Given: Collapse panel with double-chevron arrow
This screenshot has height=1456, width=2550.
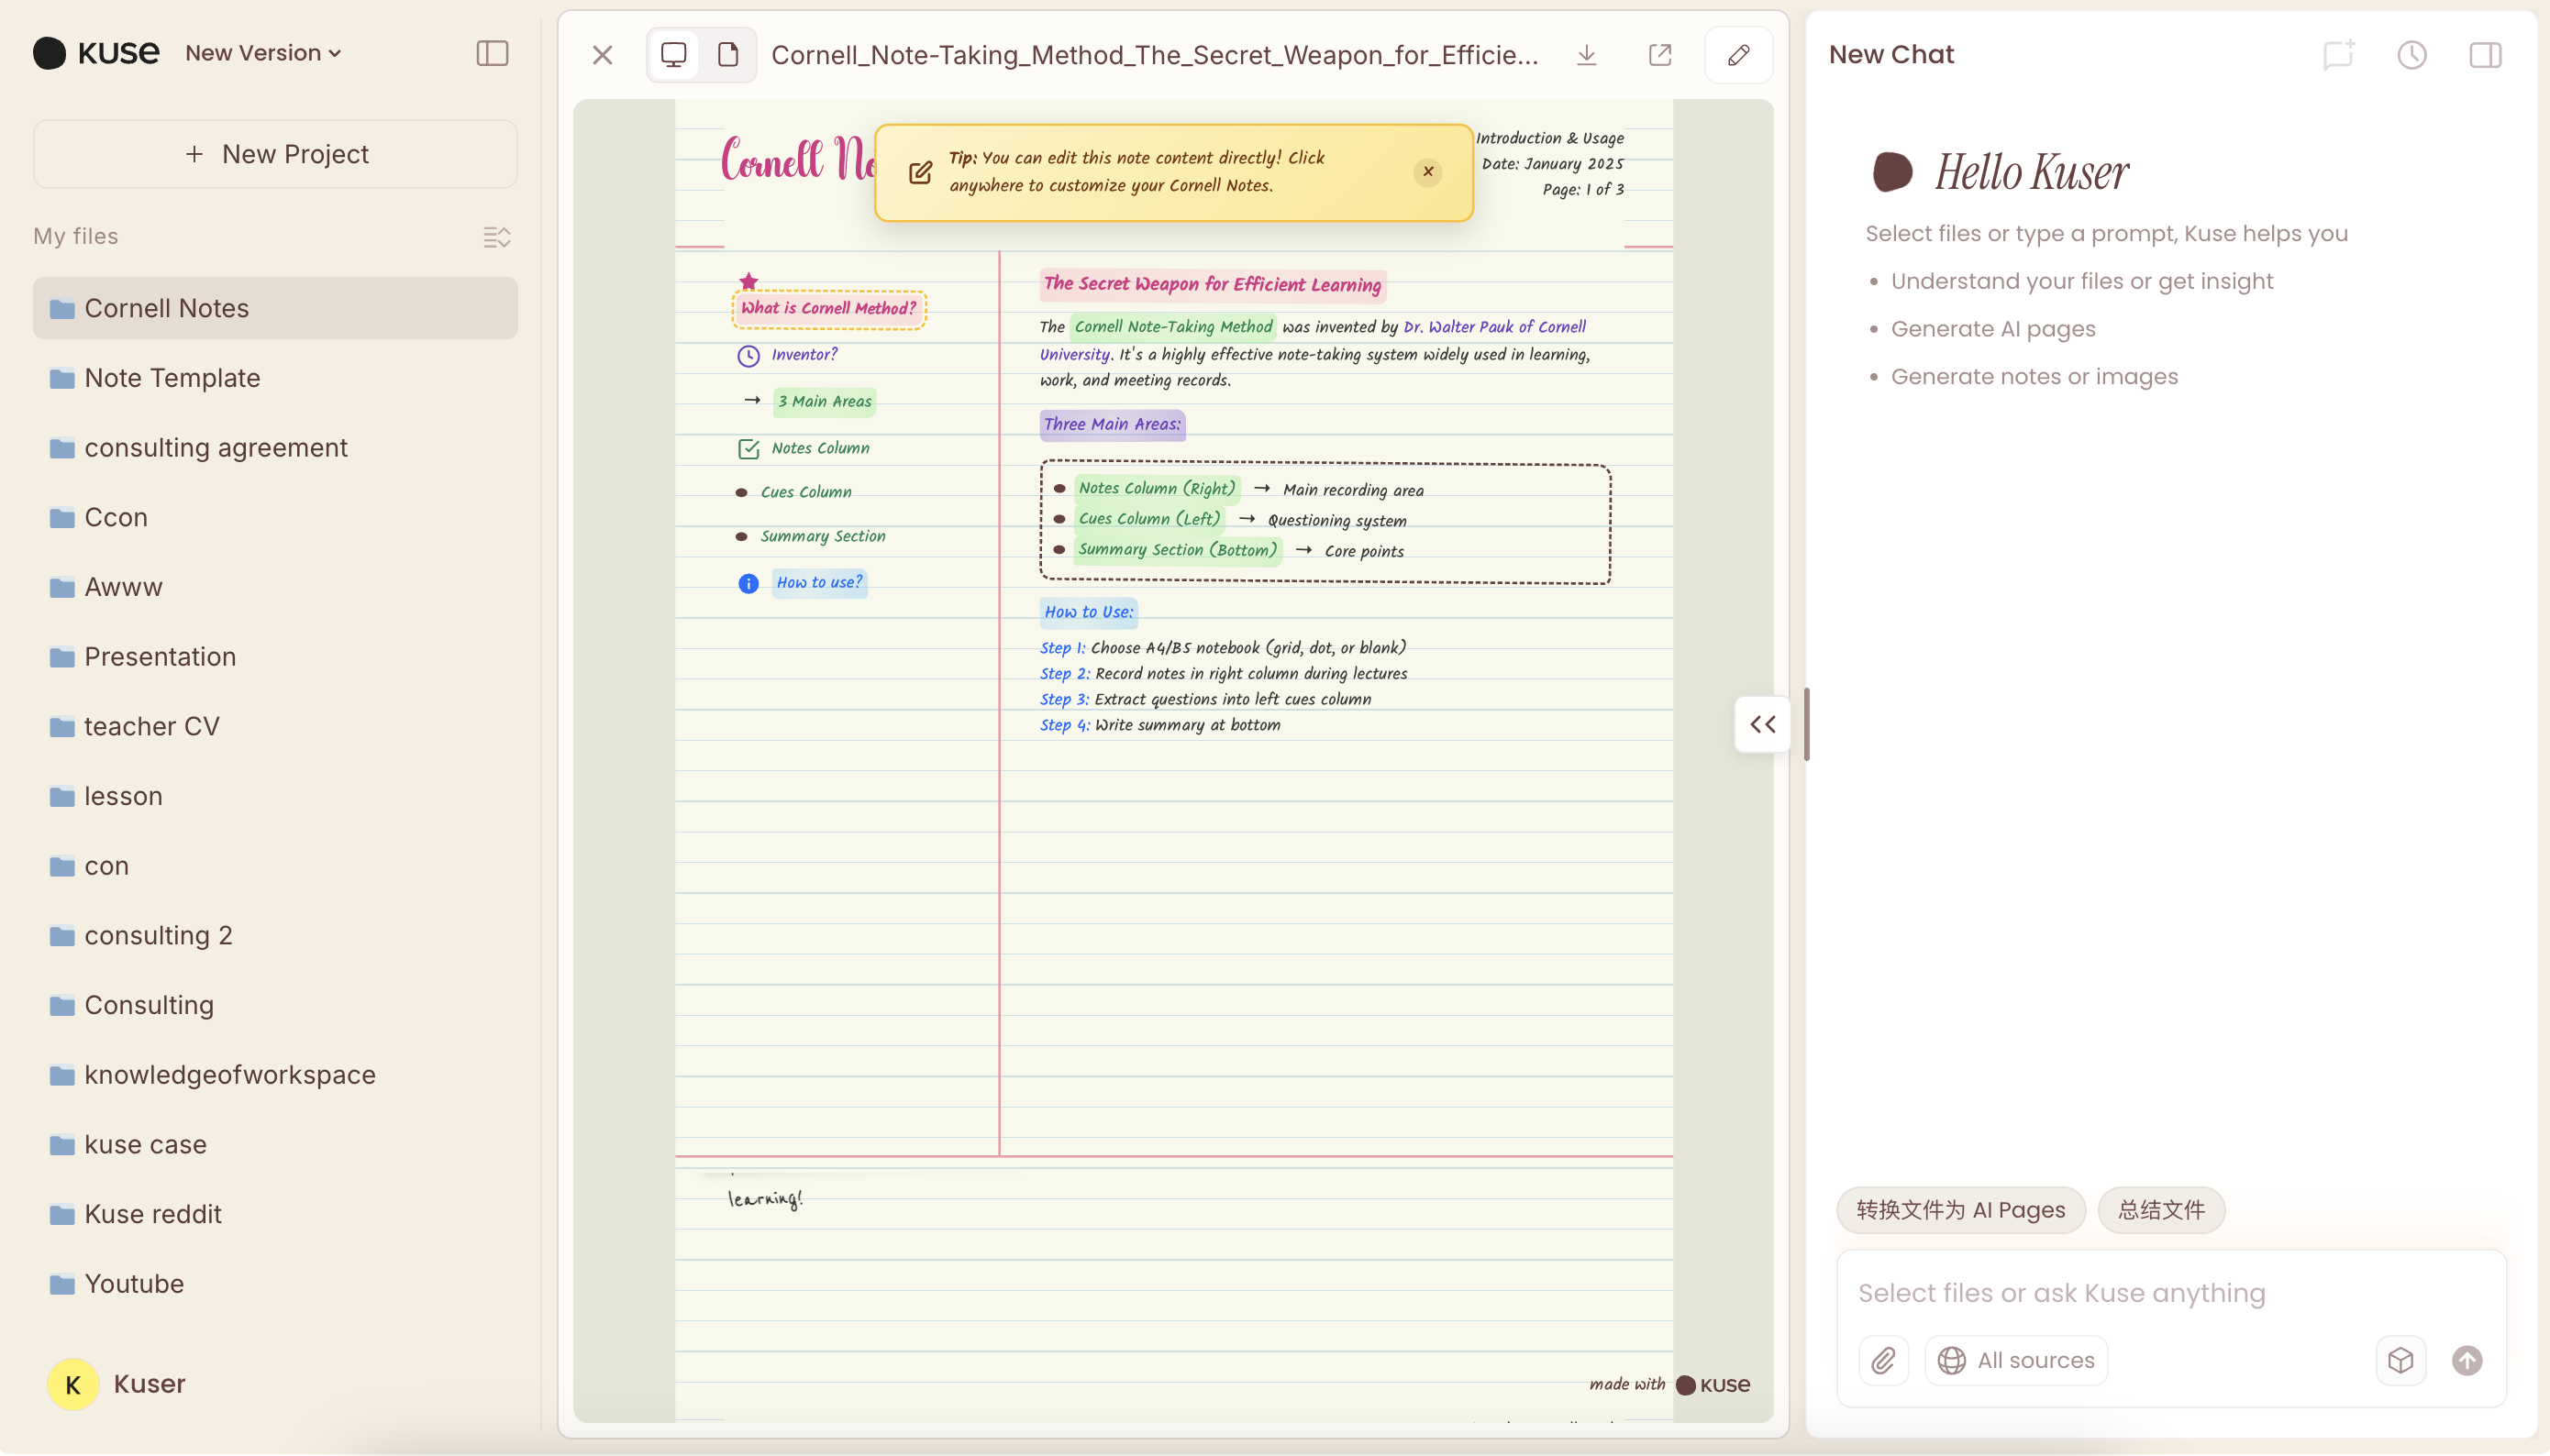Looking at the screenshot, I should [1763, 724].
